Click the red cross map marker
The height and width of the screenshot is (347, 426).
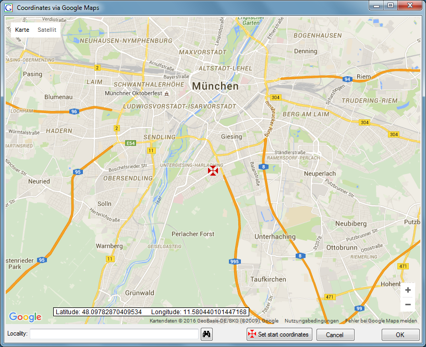tap(213, 170)
